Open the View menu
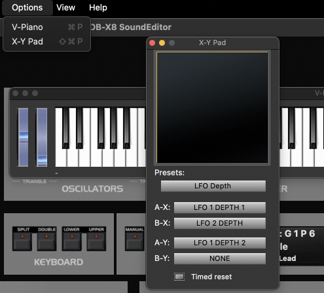Screen dimensions: 324x293 65,8
